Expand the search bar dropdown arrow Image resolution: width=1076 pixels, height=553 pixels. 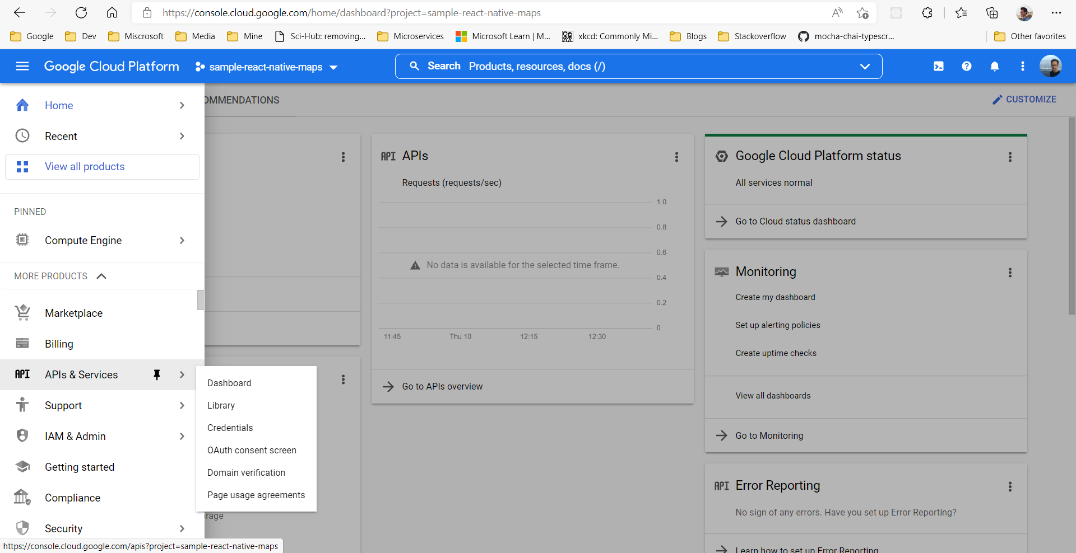pos(865,67)
